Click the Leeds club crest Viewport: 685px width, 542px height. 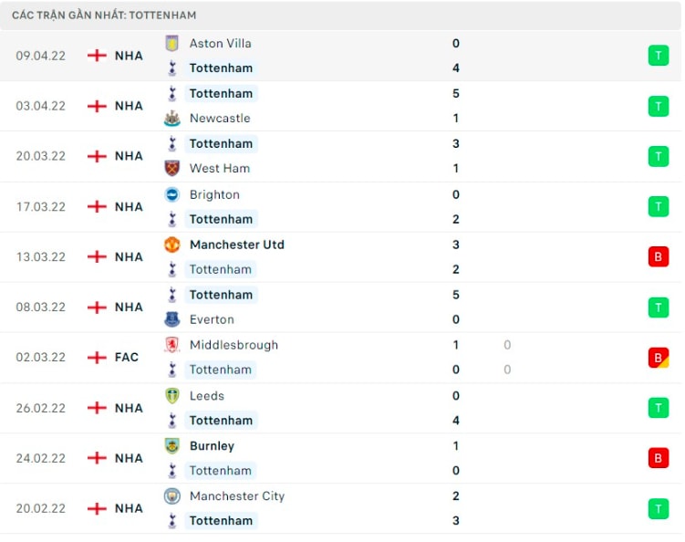click(x=172, y=396)
